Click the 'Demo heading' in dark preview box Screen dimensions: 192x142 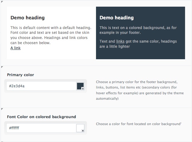point(117,18)
